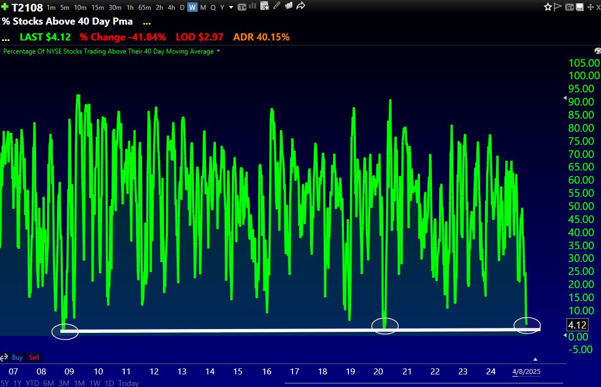Switch to the 15m timeframe

pyautogui.click(x=98, y=8)
